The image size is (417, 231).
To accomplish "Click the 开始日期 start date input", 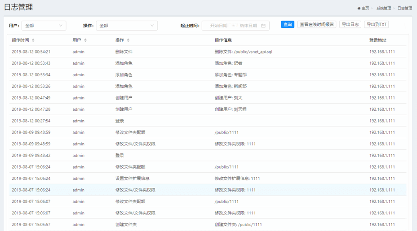I will click(x=218, y=26).
